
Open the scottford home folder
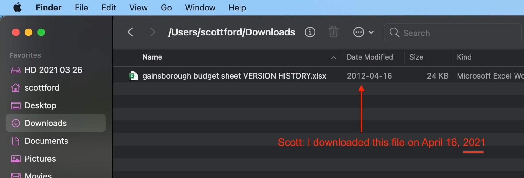coord(42,88)
